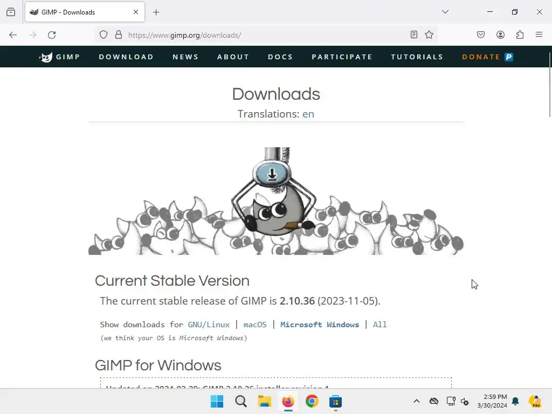Click the muted volume tray icon
Screen dimensions: 552x414
coord(465,401)
